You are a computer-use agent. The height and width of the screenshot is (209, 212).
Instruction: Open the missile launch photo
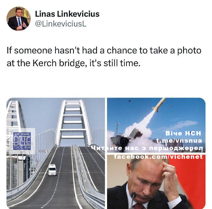click(x=156, y=125)
